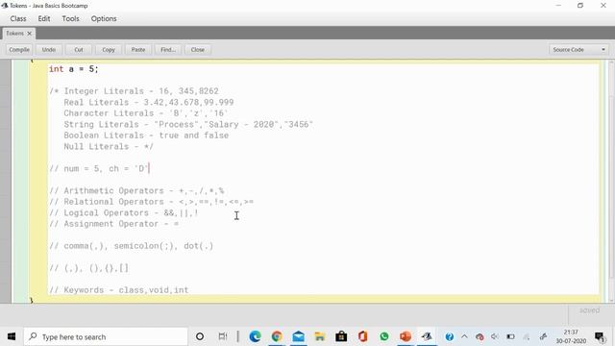Open the Edit menu

click(44, 18)
